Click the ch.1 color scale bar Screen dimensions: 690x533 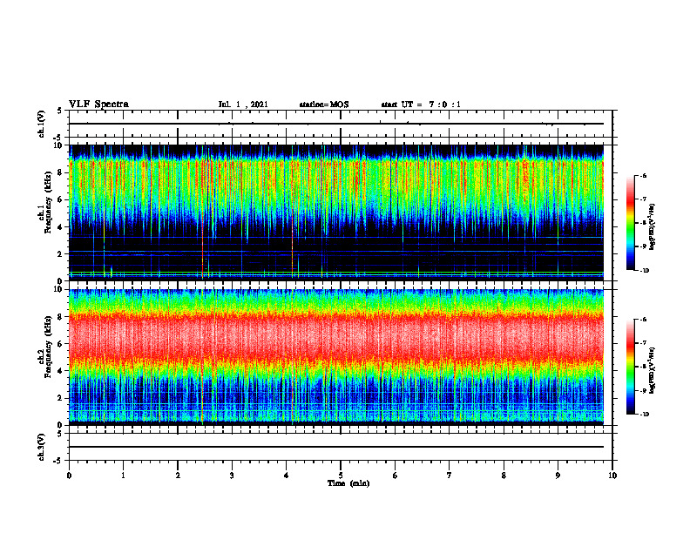631,223
